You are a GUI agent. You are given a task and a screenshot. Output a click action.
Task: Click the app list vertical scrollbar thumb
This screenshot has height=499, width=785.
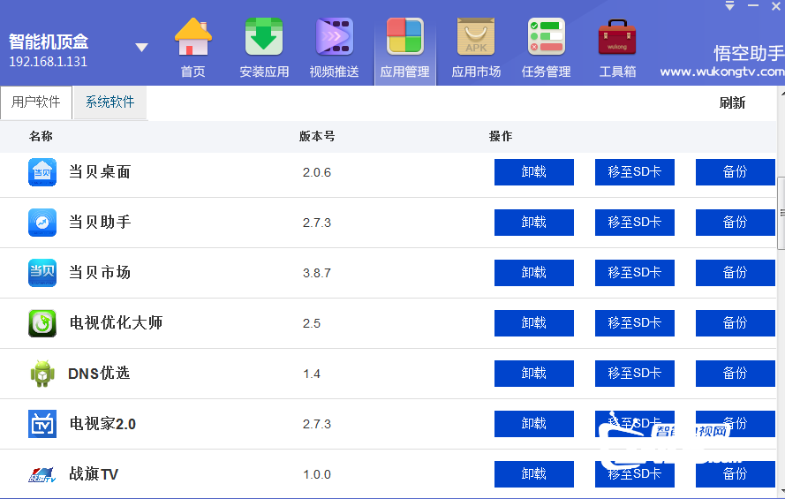(781, 213)
